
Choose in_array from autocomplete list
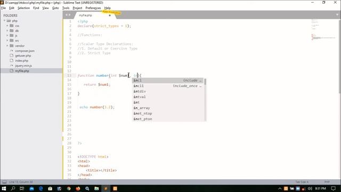tap(168, 108)
